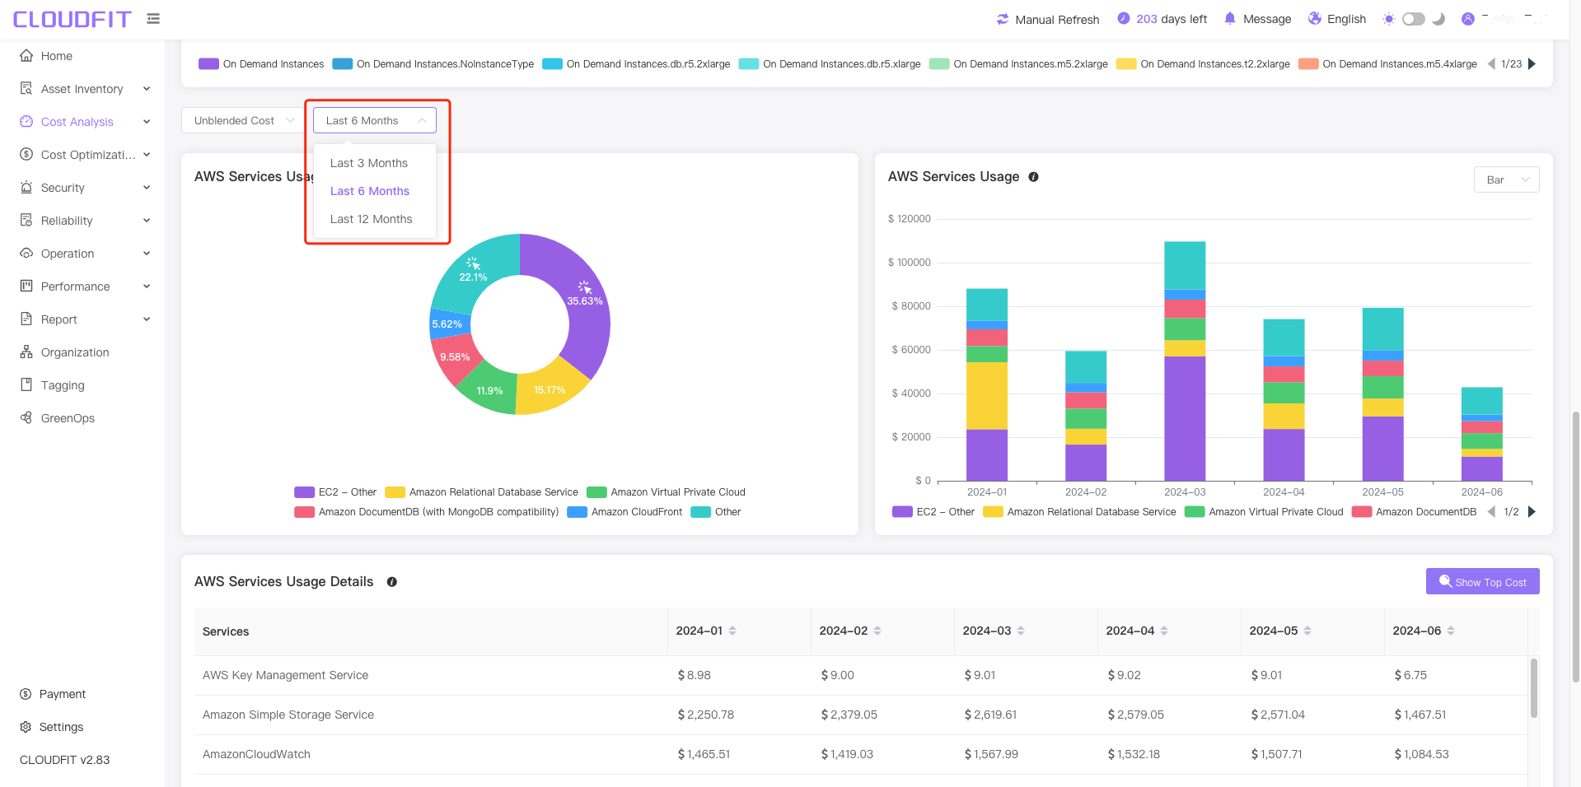
Task: Click the Manual Refresh icon
Action: coord(1003,19)
